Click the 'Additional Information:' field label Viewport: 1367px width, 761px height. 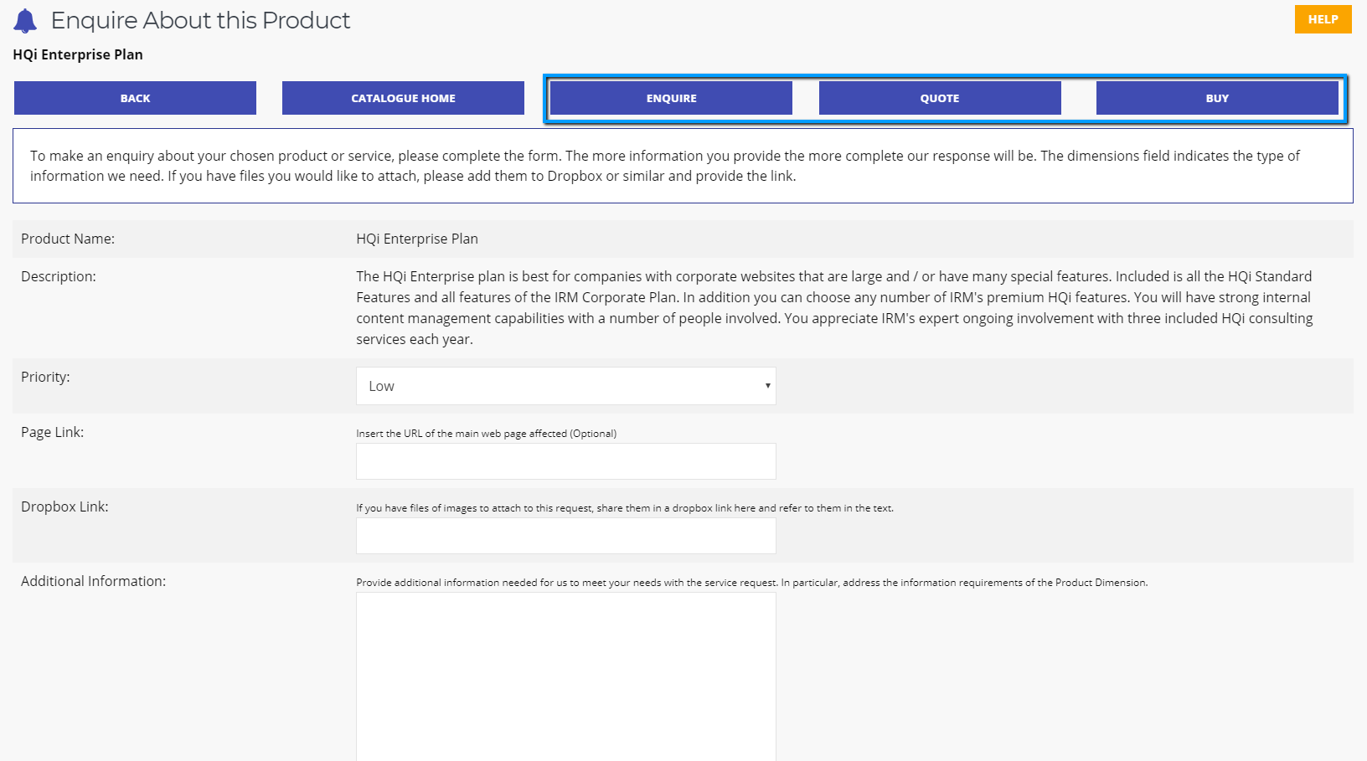[93, 581]
